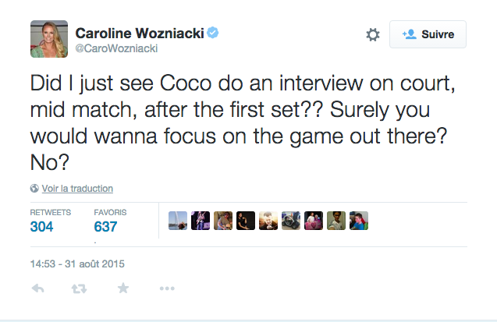
Task: Favorite the tweet with the star icon
Action: click(123, 288)
